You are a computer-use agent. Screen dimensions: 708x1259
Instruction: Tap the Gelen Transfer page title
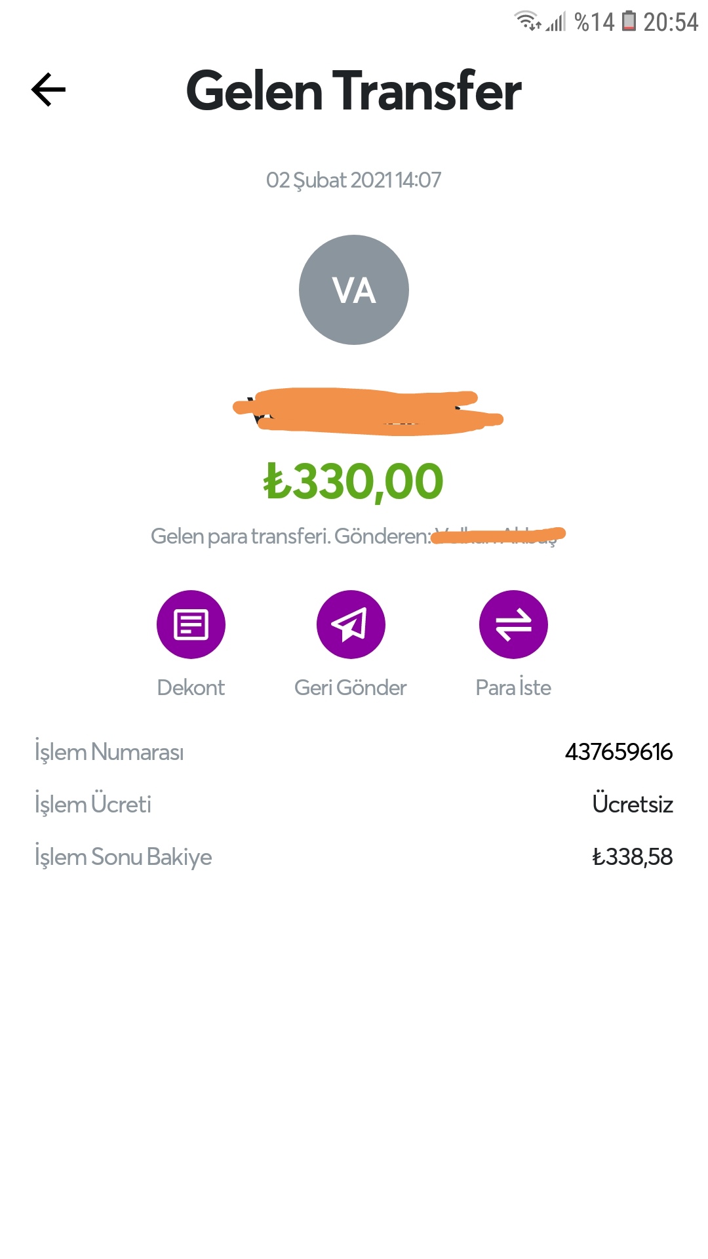coord(354,90)
